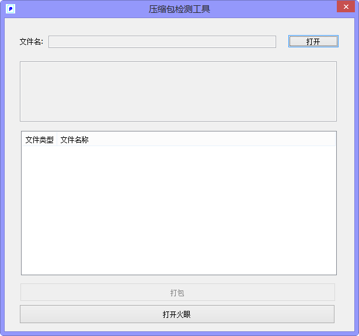Click the app icon in the title bar
This screenshot has width=359, height=336.
10,9
